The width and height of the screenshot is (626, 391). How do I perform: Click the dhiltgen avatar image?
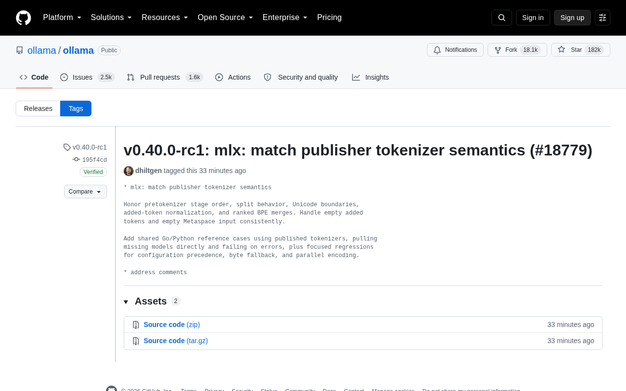129,171
